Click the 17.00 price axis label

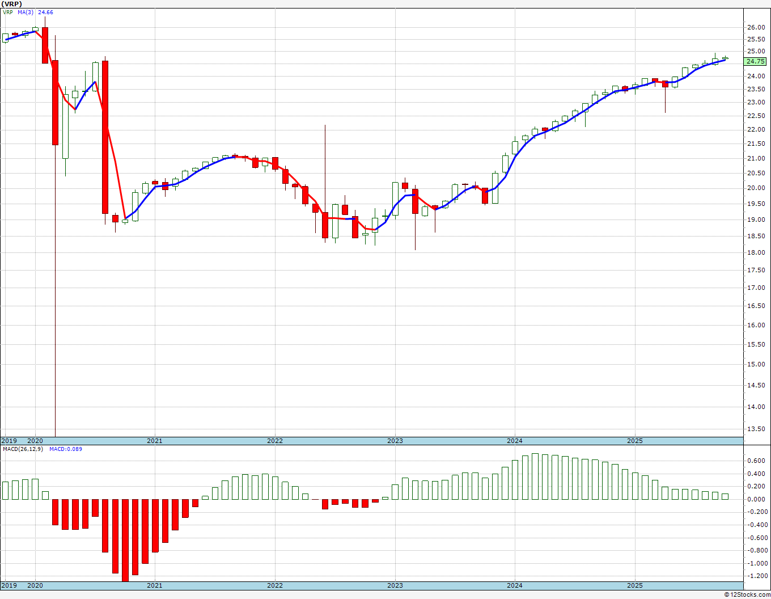pos(755,288)
